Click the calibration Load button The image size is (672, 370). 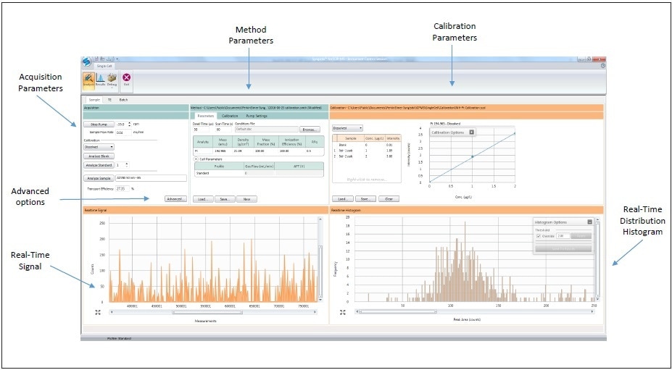[342, 199]
